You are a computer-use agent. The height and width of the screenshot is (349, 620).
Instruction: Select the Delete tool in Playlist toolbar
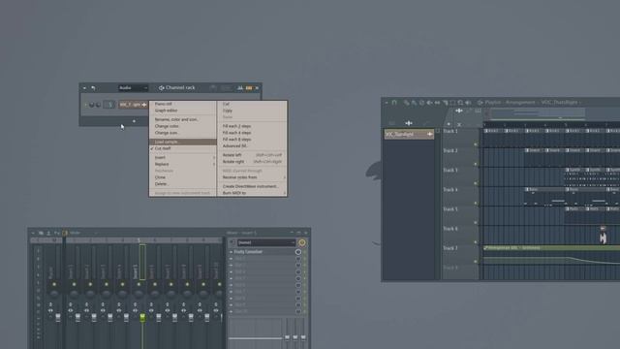pos(421,103)
